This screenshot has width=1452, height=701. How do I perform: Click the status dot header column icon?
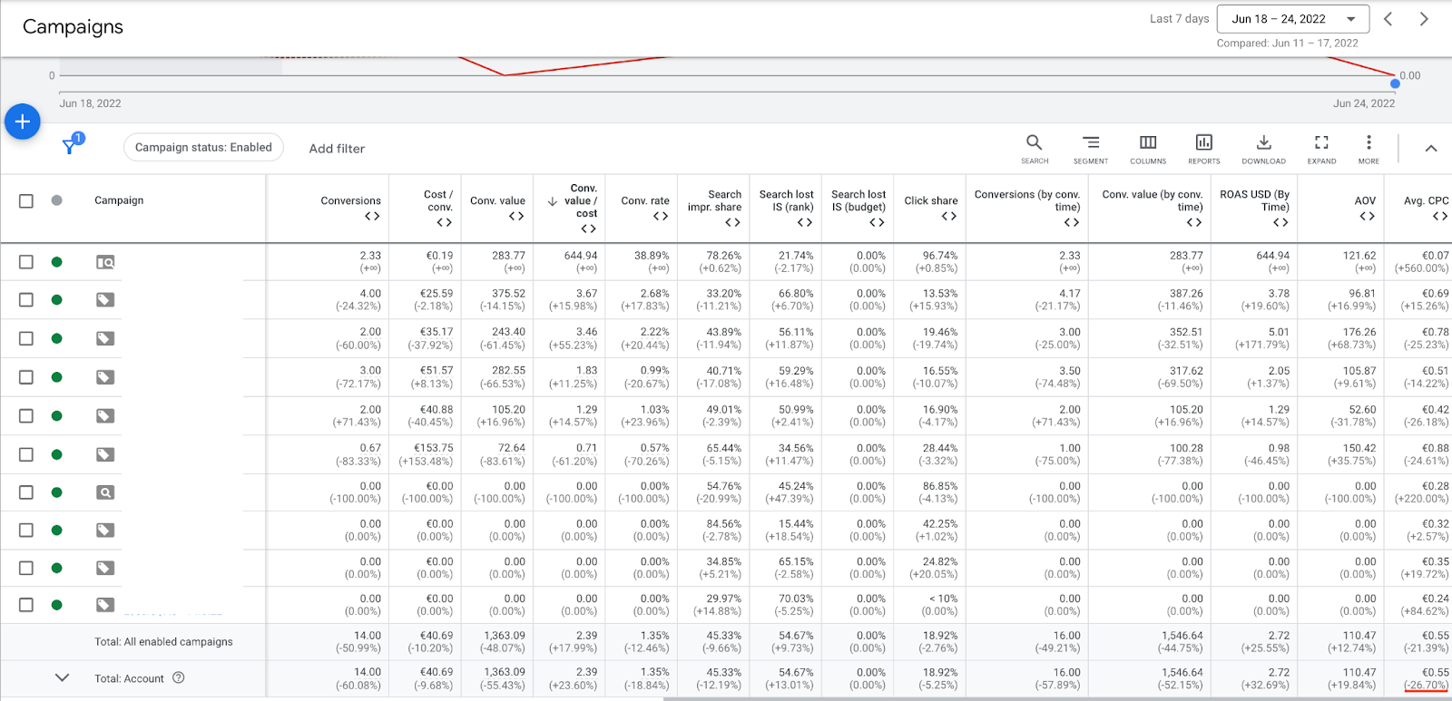point(57,200)
